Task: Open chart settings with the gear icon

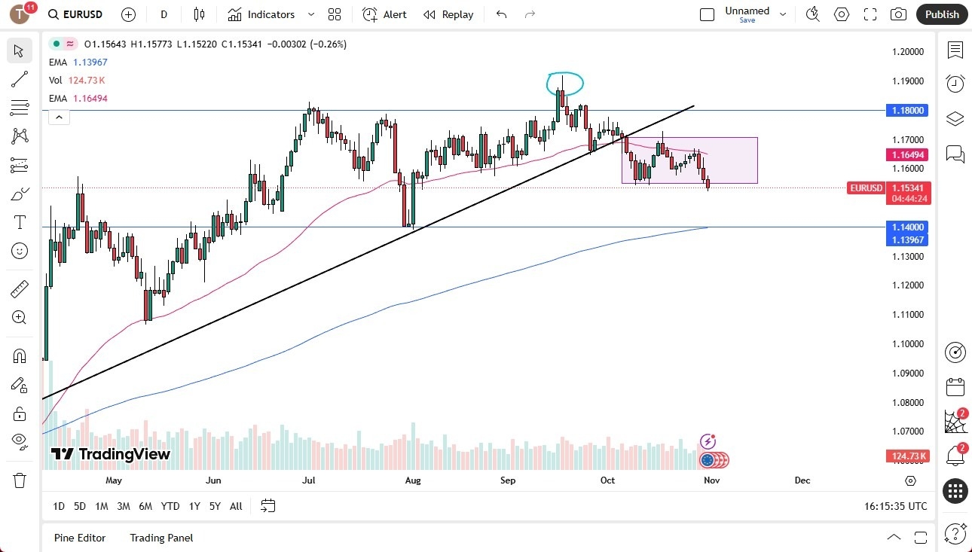Action: coord(842,14)
